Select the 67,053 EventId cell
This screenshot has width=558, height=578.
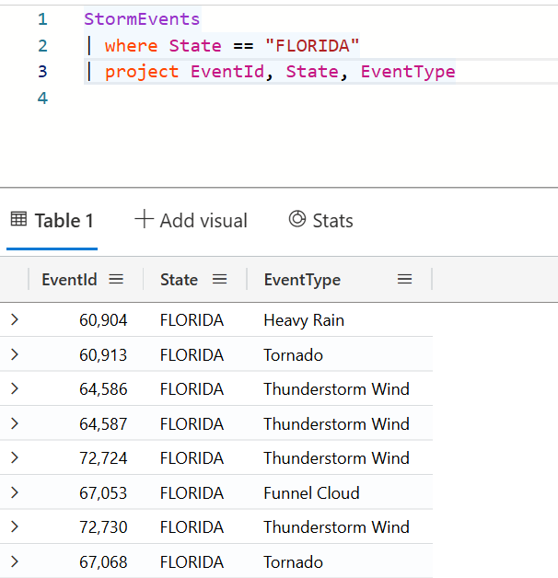click(103, 492)
